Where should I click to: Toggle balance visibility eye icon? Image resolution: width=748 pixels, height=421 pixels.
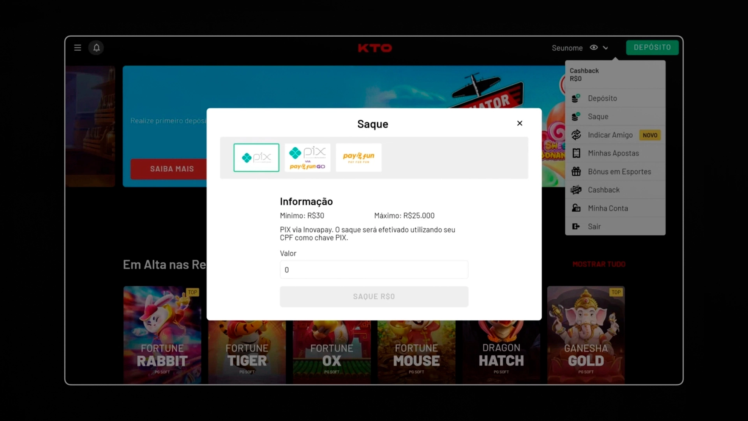pyautogui.click(x=594, y=48)
